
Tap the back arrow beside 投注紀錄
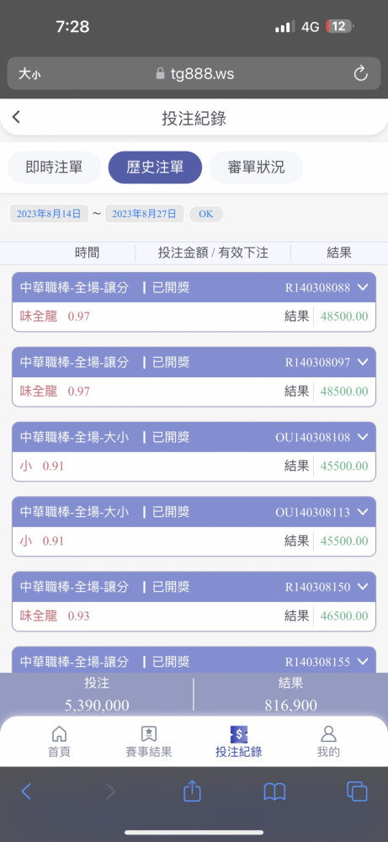(16, 117)
